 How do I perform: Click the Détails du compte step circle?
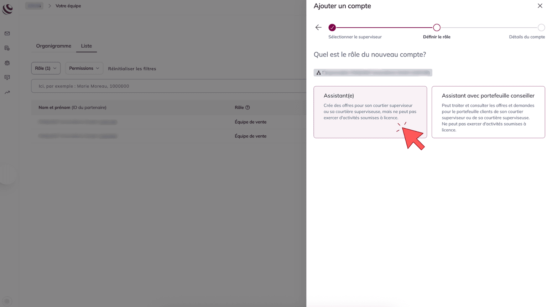541,27
